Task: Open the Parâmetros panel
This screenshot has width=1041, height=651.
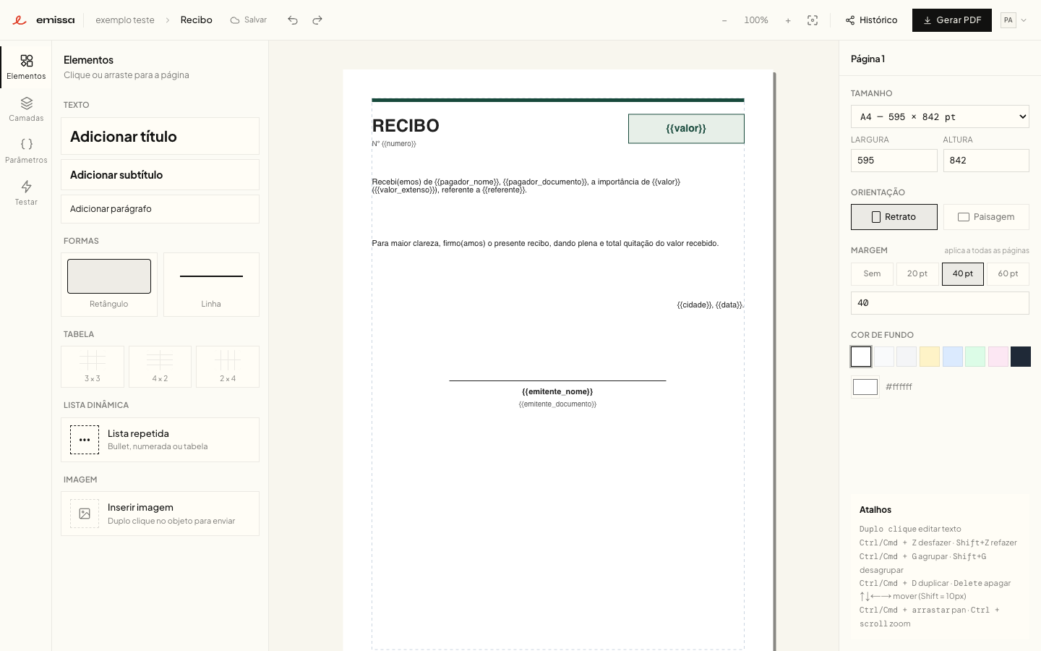Action: pyautogui.click(x=26, y=151)
